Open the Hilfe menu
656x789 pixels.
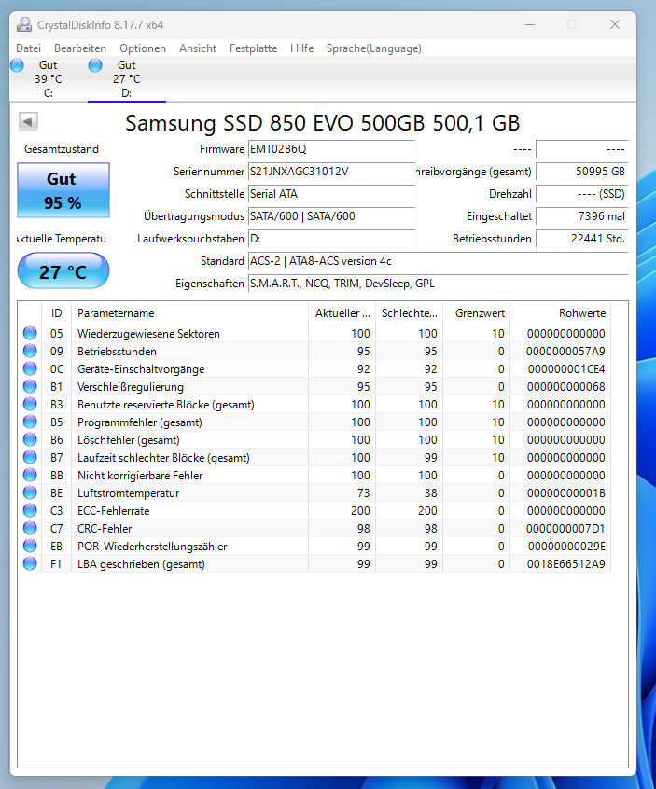pyautogui.click(x=301, y=48)
